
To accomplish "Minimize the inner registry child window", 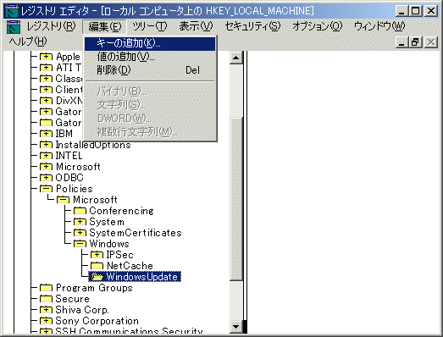I will [401, 42].
